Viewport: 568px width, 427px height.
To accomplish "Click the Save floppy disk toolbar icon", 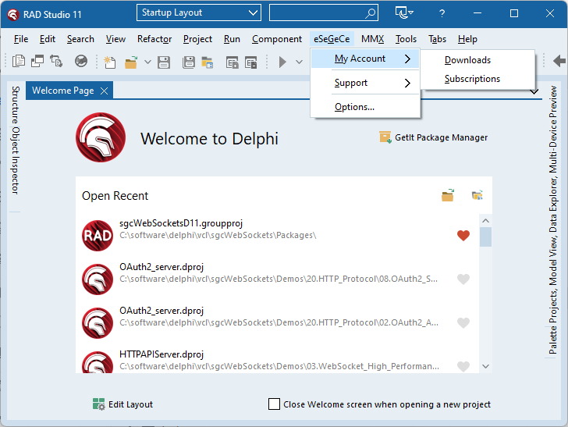I will 164,62.
